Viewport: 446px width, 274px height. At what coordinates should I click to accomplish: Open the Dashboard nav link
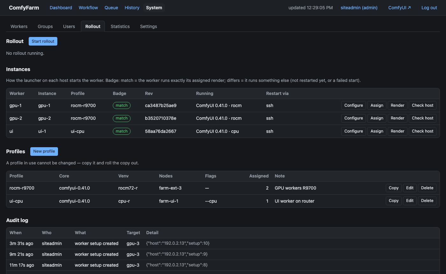point(61,8)
